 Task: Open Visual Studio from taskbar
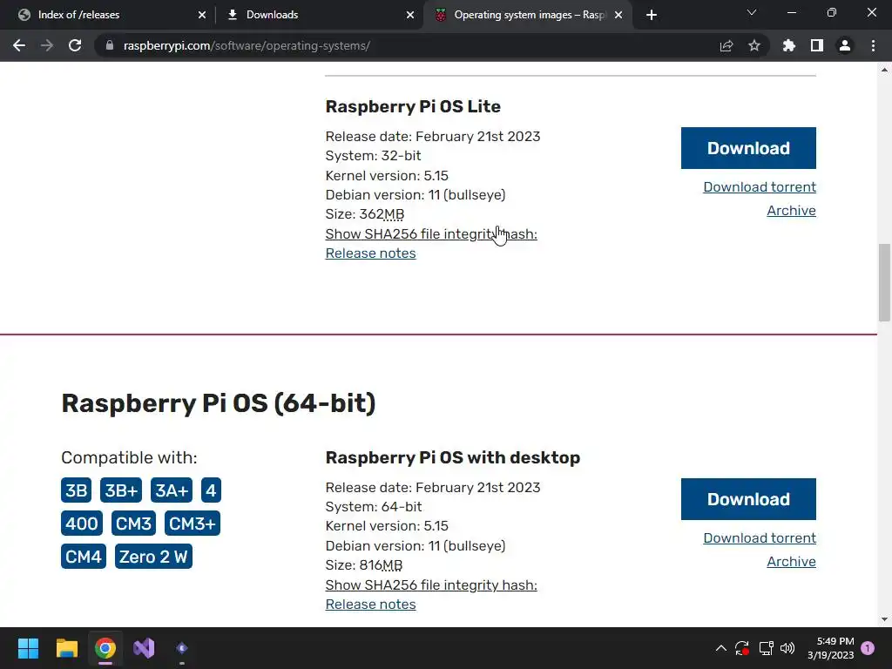144,648
